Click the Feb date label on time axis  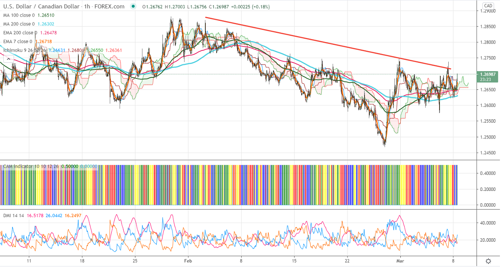(188, 260)
